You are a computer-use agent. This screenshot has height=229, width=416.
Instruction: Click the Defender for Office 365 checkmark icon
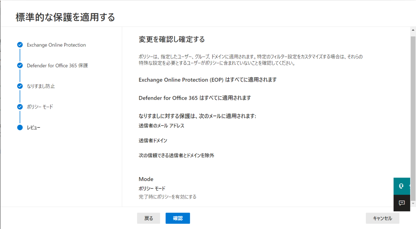[x=20, y=66]
